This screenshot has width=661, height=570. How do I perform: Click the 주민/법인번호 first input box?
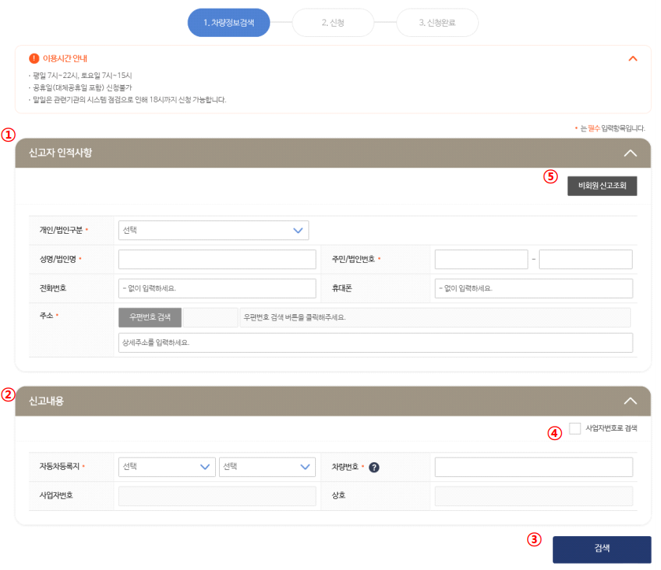click(481, 258)
